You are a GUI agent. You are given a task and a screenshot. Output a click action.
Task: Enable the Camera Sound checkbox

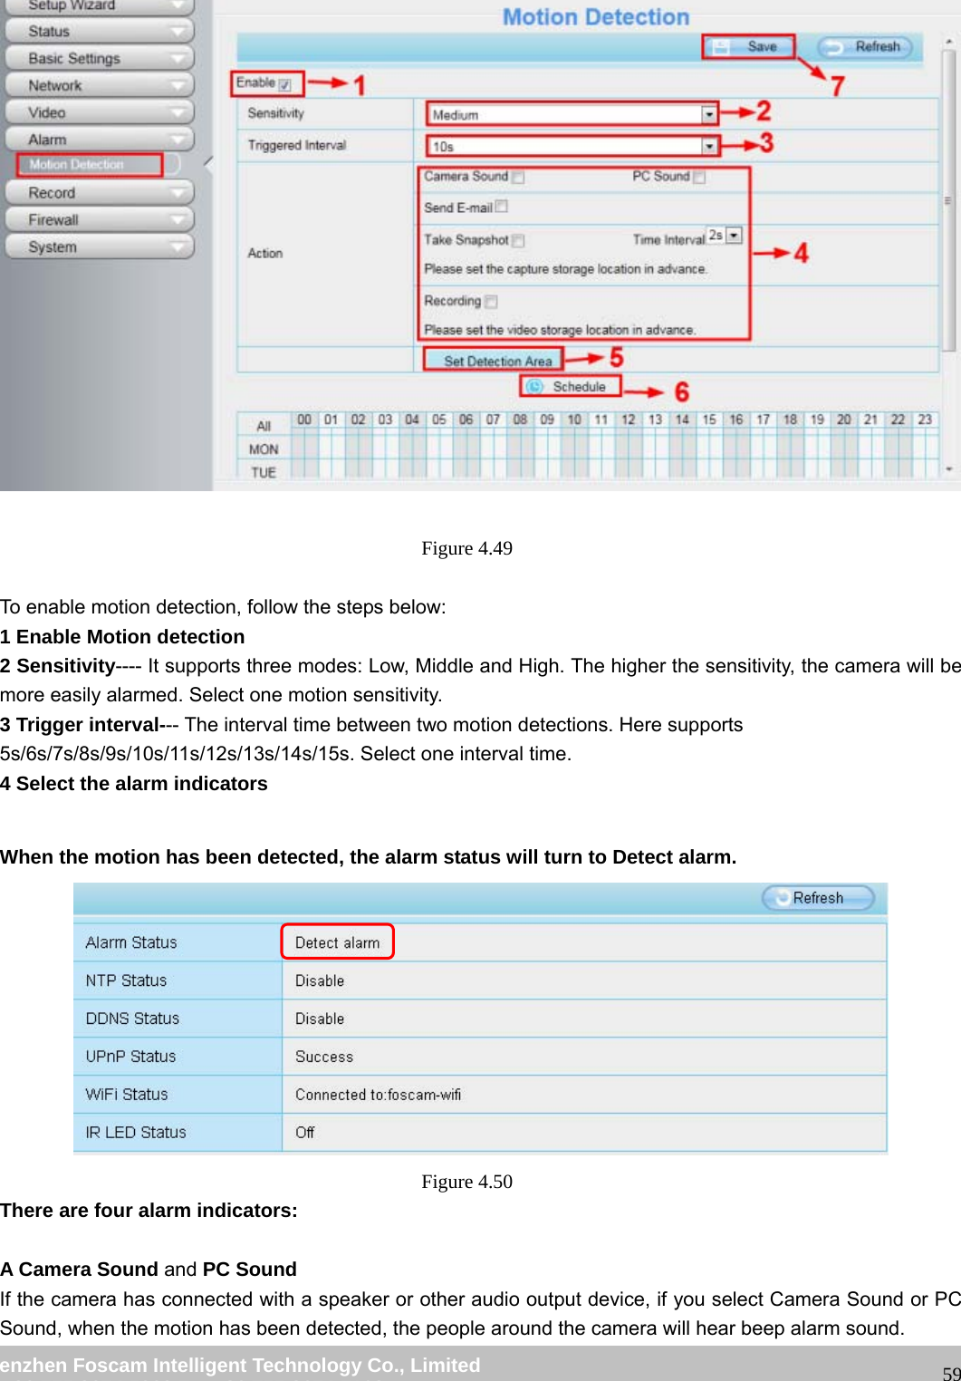pos(518,178)
